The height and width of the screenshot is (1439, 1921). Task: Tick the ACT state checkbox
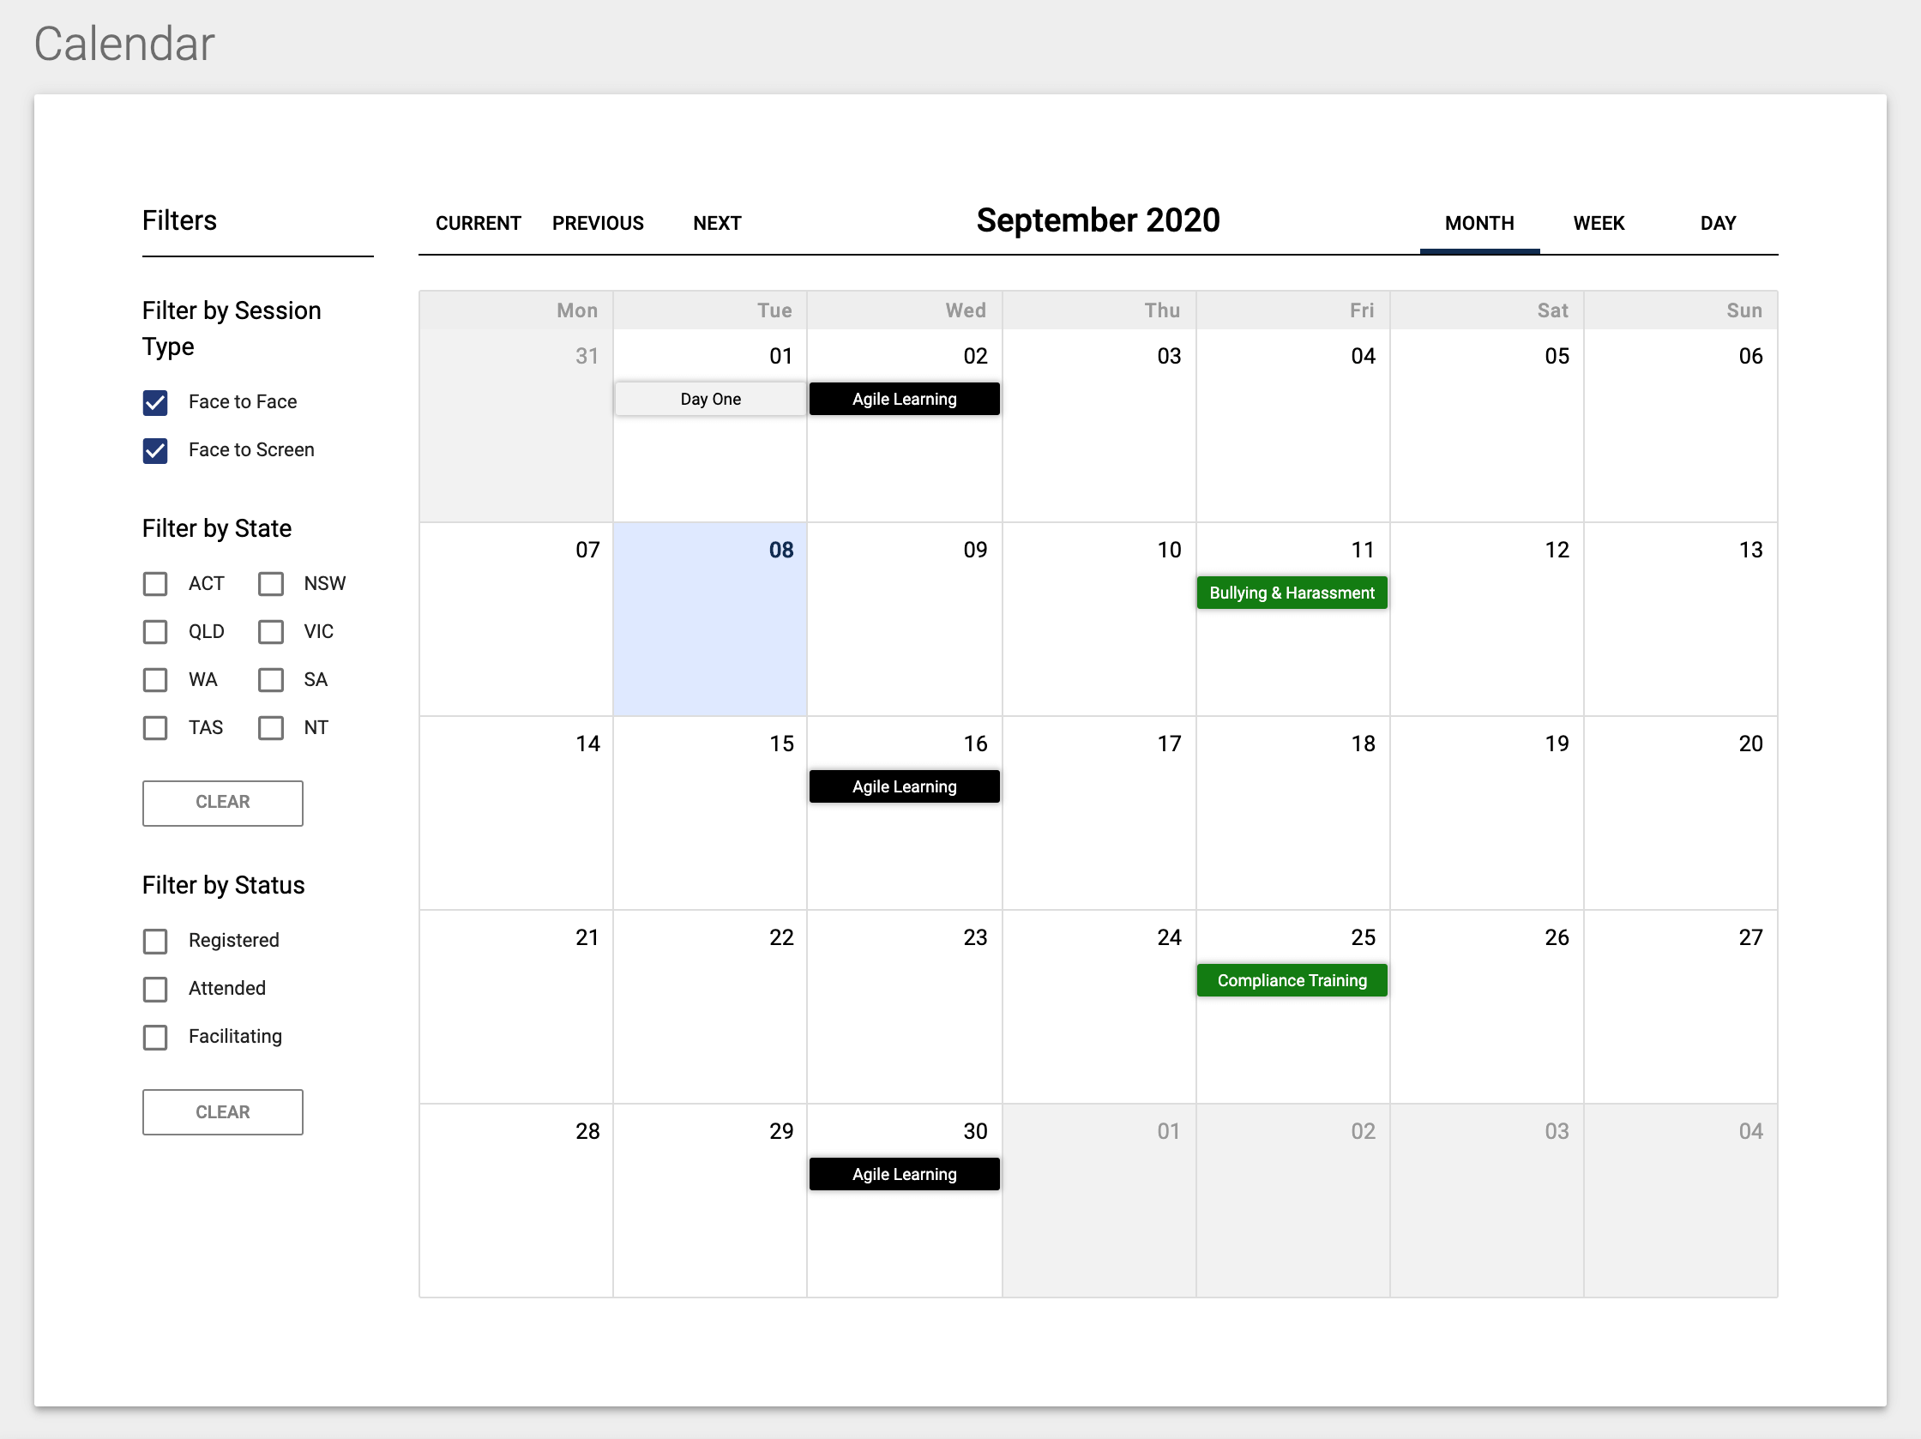[155, 584]
